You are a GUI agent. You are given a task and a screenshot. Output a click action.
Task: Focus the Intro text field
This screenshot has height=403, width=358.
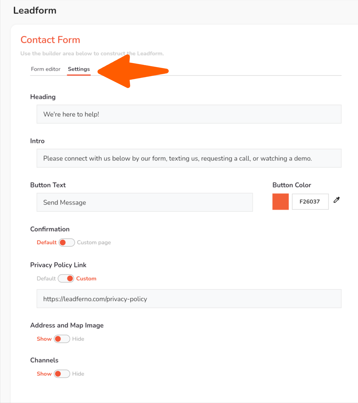189,158
